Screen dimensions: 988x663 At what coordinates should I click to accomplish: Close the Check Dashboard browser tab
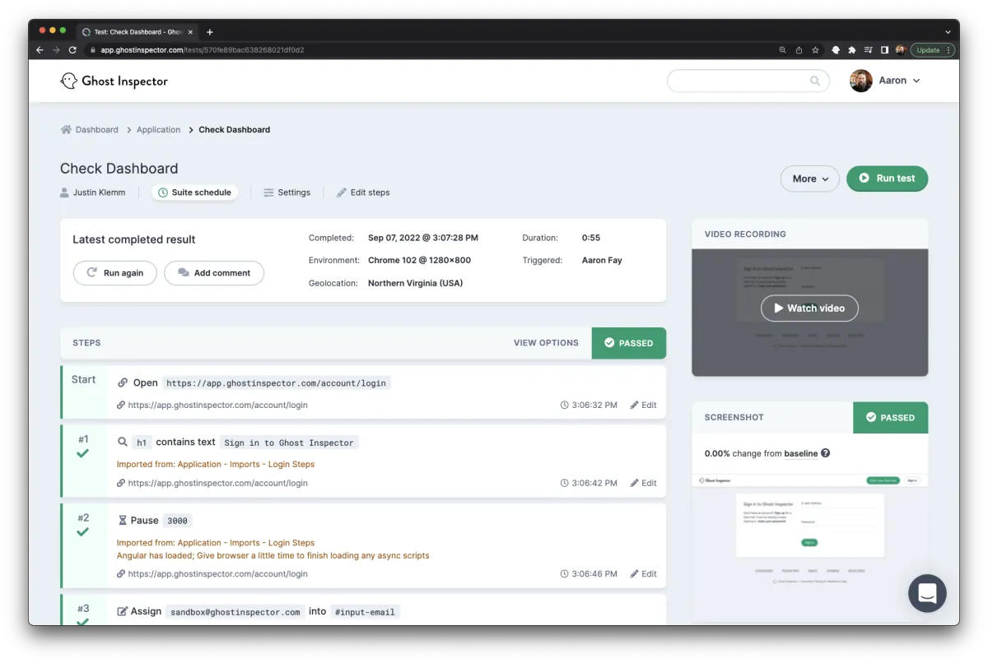[191, 32]
